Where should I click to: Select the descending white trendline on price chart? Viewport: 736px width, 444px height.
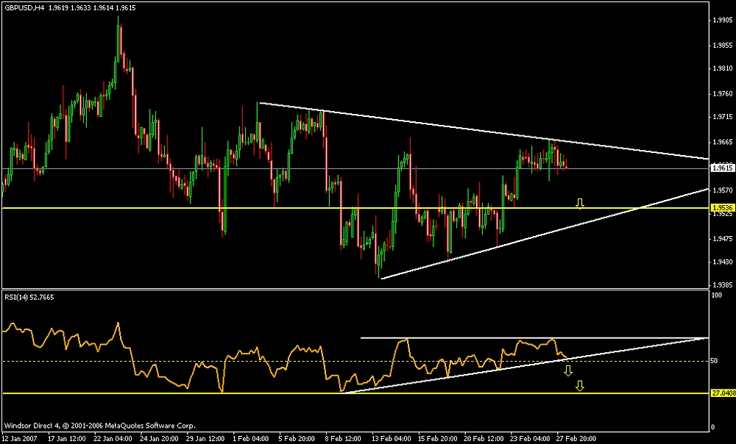coord(484,131)
